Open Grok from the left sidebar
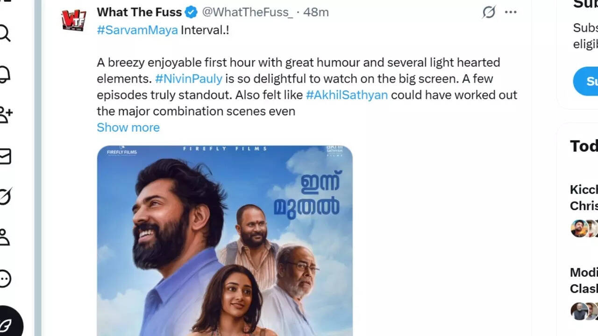 5,197
